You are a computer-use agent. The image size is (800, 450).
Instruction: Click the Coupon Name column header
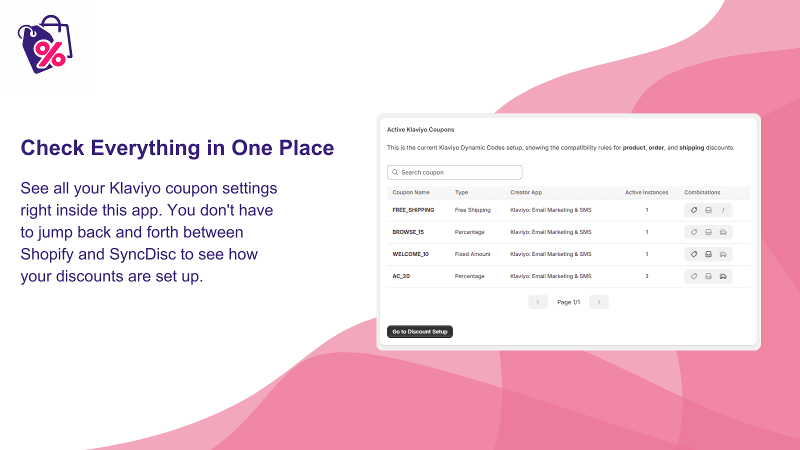click(410, 192)
